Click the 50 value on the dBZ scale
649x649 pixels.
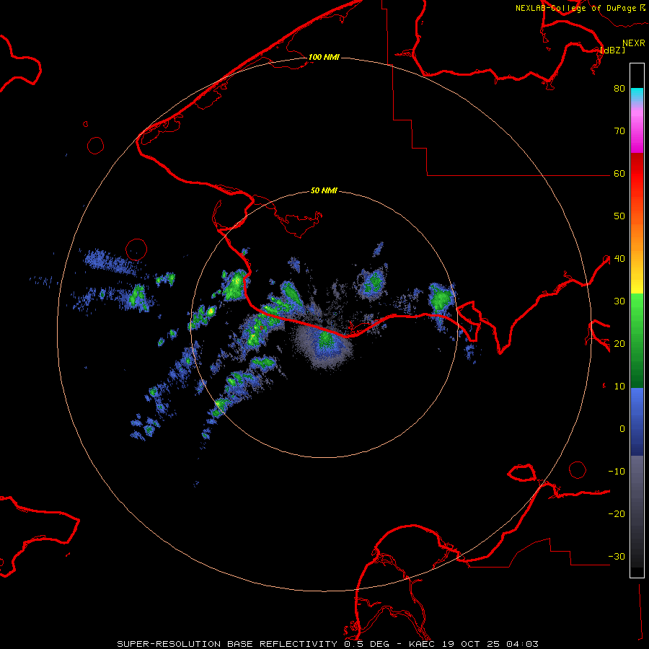click(x=619, y=216)
